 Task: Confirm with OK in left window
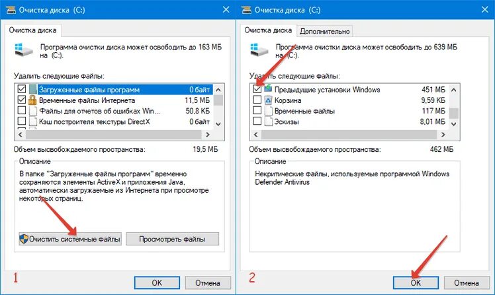click(x=157, y=282)
